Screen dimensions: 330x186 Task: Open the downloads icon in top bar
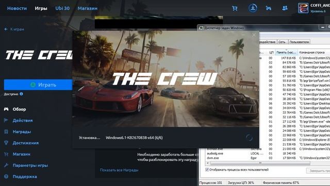(253, 8)
